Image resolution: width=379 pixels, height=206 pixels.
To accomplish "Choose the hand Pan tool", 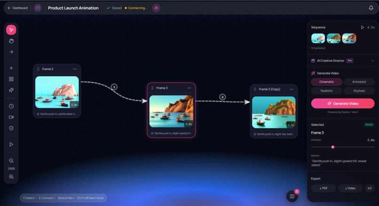I will pyautogui.click(x=11, y=41).
